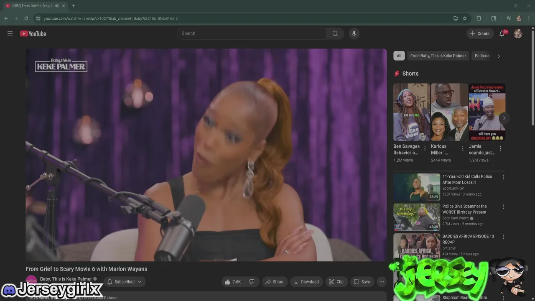Focus the YouTube search field
This screenshot has width=535, height=301.
point(252,33)
